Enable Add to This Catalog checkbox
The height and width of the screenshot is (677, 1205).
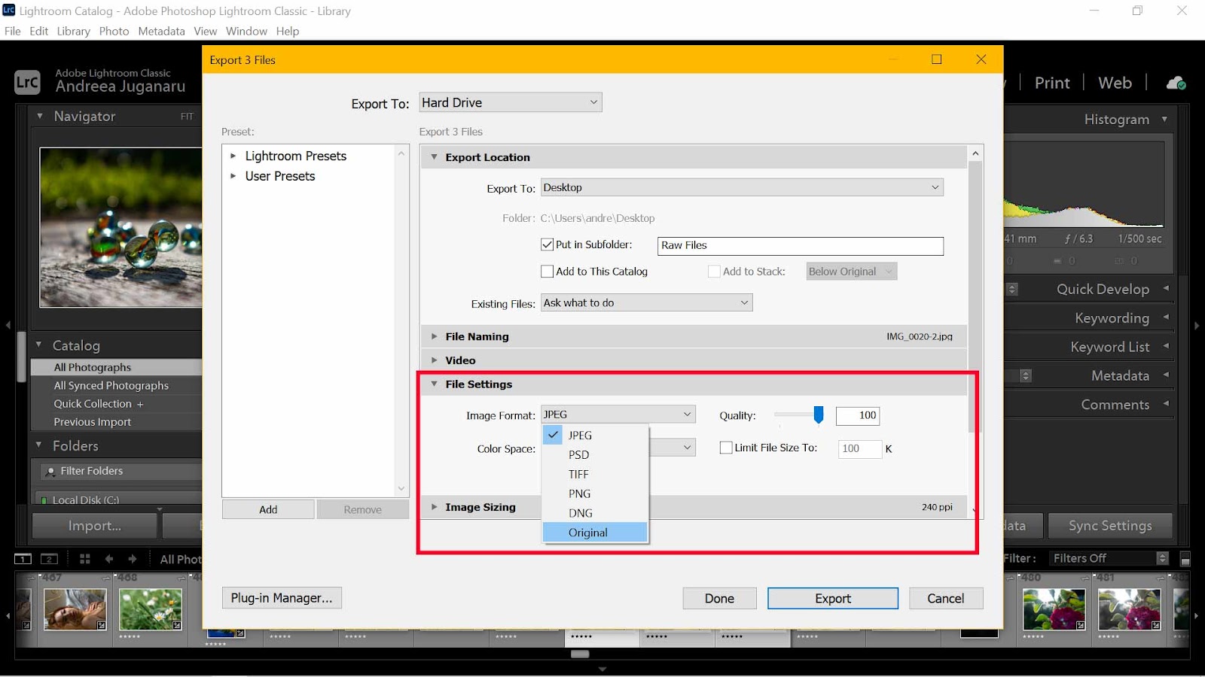tap(548, 272)
